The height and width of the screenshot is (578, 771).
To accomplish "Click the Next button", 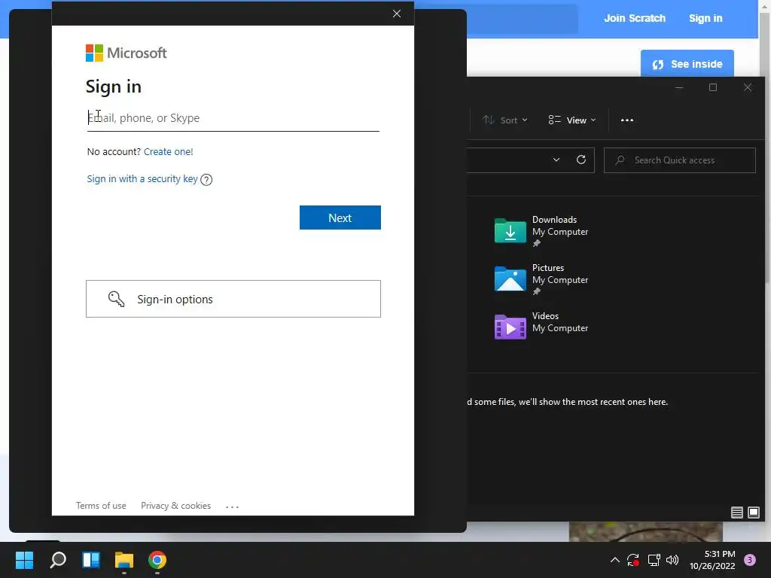I will [340, 218].
